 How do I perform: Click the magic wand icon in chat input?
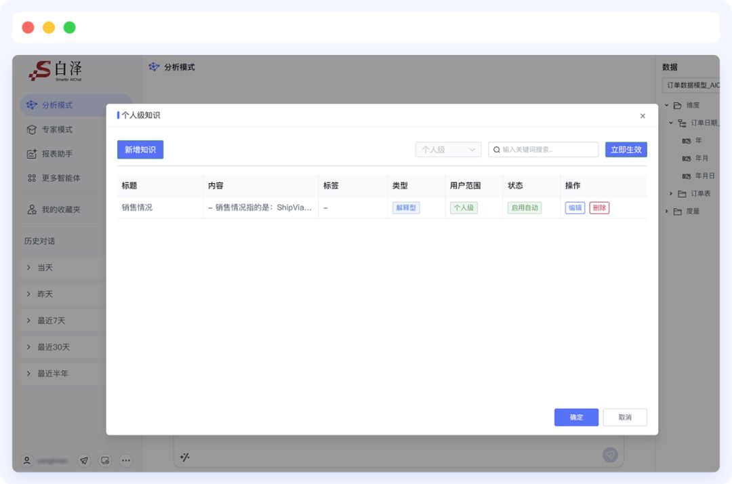[x=185, y=457]
